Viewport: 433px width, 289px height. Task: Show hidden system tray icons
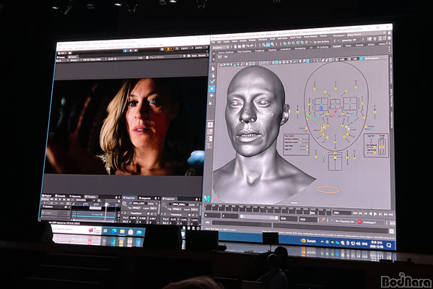(x=322, y=241)
